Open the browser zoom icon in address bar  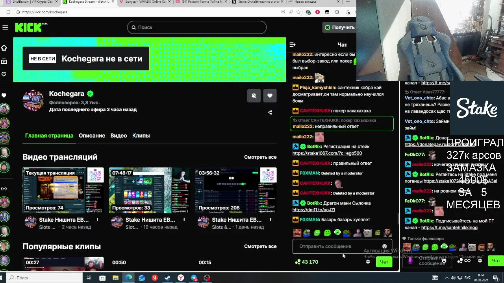[x=283, y=12]
